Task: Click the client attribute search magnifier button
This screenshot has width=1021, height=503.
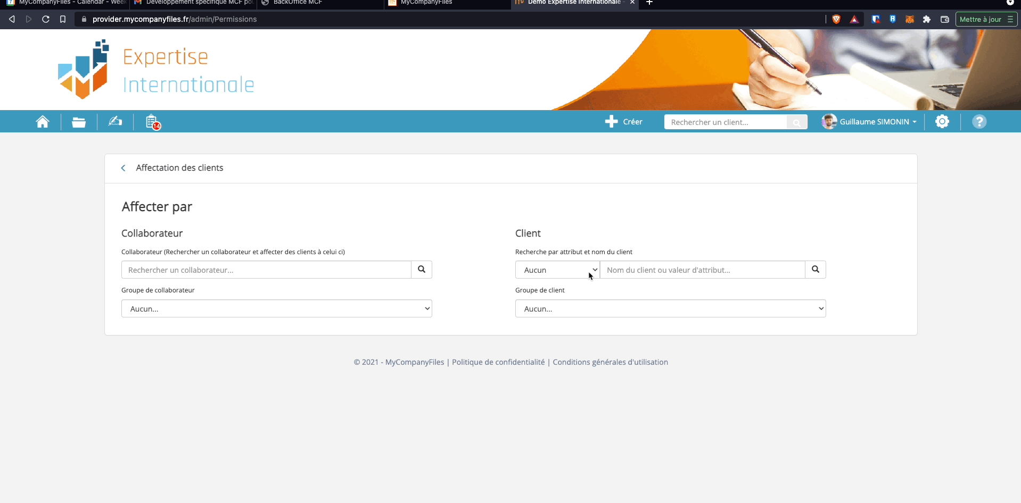Action: point(815,270)
